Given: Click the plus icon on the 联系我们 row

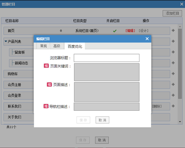Looking at the screenshot, I should pyautogui.click(x=173, y=106).
